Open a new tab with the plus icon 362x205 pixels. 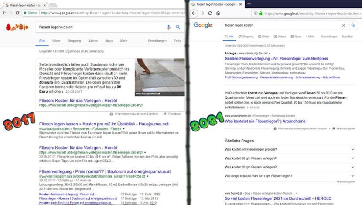[x=249, y=4]
